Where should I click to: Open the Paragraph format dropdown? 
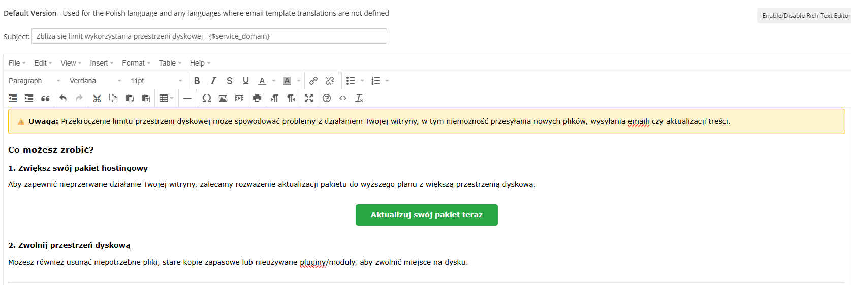(34, 81)
